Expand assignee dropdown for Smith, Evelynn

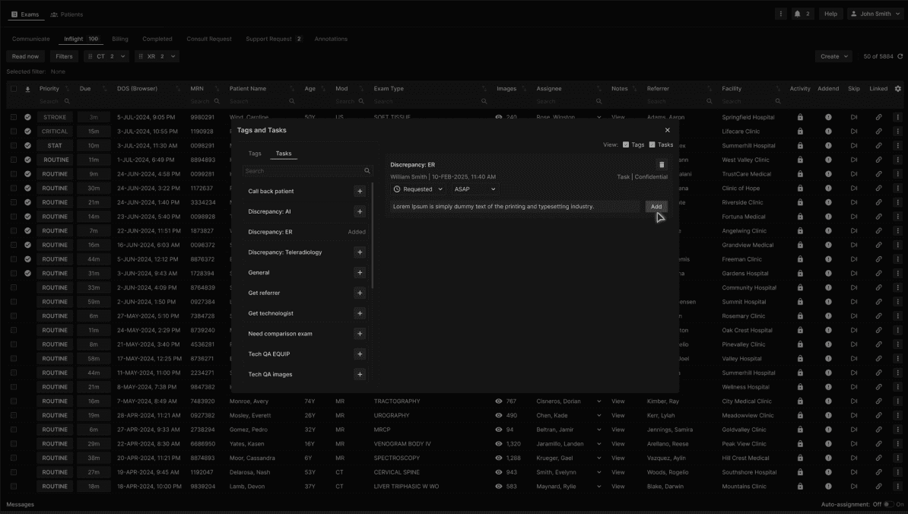click(598, 472)
